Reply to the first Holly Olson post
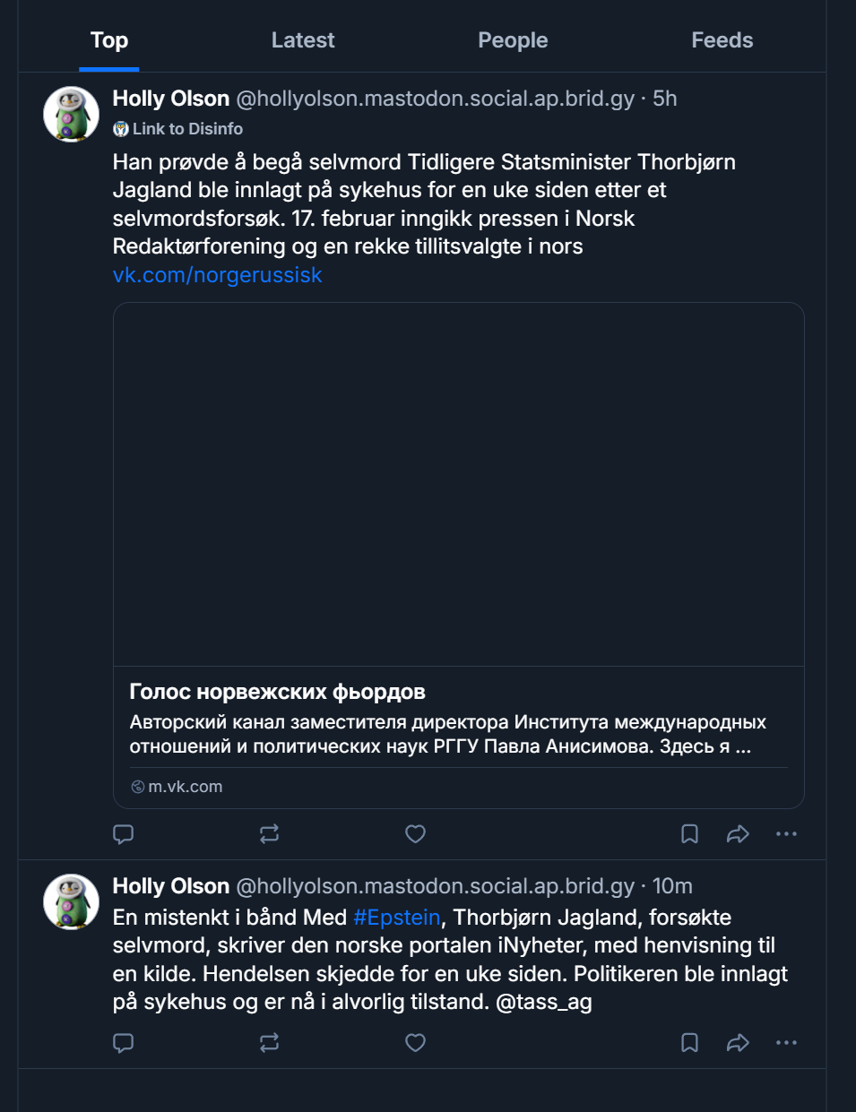This screenshot has width=856, height=1112. [x=124, y=834]
